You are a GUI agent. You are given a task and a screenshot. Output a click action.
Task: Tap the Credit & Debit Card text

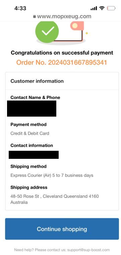pyautogui.click(x=30, y=133)
